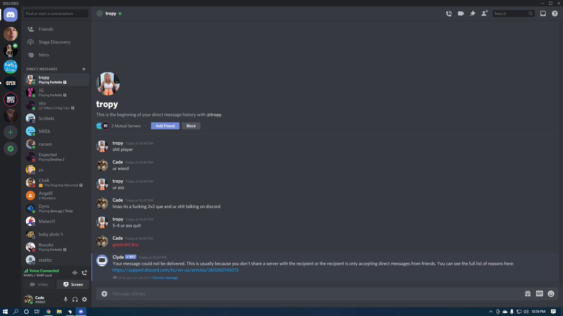Attach a file to the message
The height and width of the screenshot is (316, 563).
[104, 294]
